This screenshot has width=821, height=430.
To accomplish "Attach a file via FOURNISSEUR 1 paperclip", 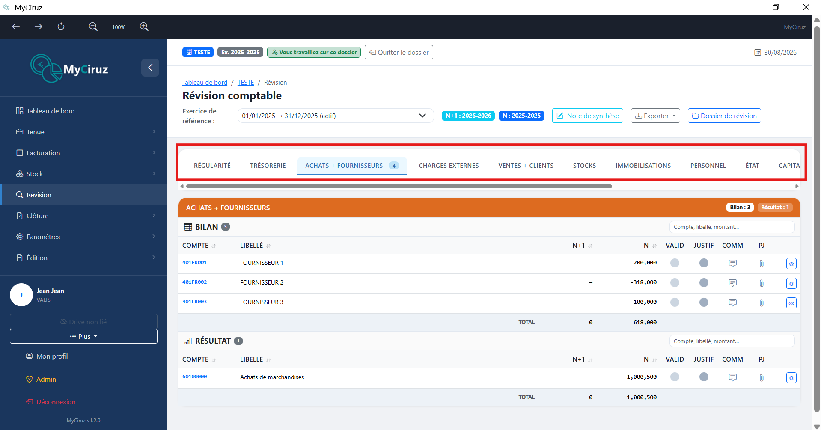I will [x=762, y=264].
